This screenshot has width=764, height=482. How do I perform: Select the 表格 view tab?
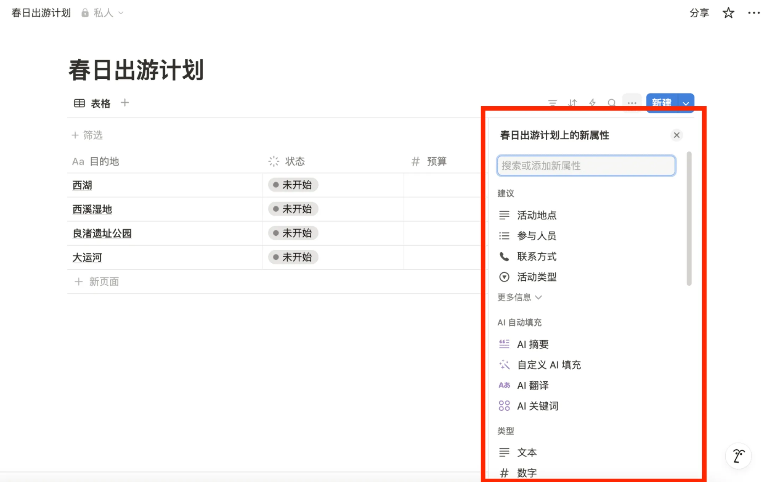[92, 103]
